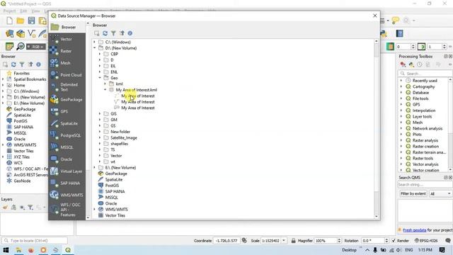Open the Scale dropdown in status bar
This screenshot has width=453, height=255.
tap(284, 241)
